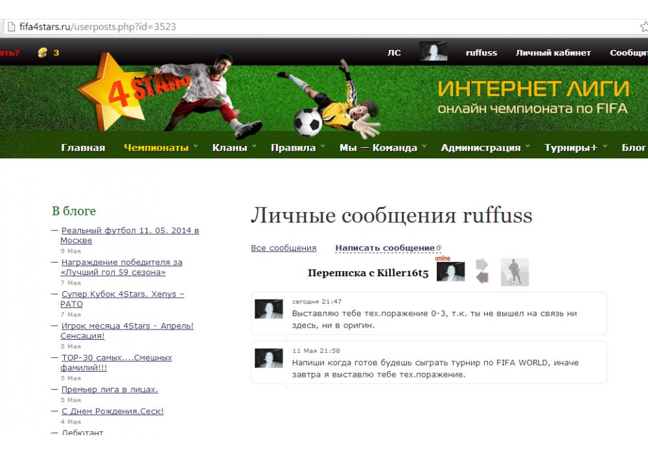Open ruffuss avatar in the top bar
This screenshot has width=648, height=454.
pyautogui.click(x=433, y=52)
